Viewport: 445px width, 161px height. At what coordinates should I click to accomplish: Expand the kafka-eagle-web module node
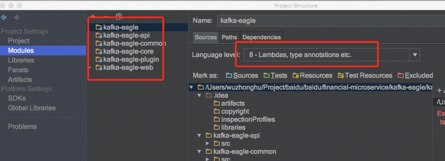[x=90, y=67]
